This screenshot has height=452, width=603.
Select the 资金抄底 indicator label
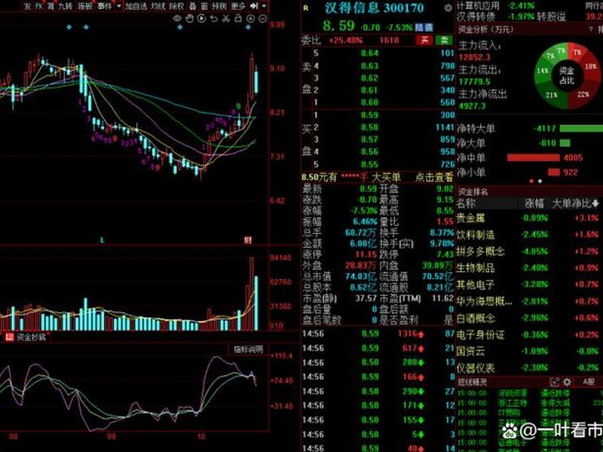[x=32, y=337]
